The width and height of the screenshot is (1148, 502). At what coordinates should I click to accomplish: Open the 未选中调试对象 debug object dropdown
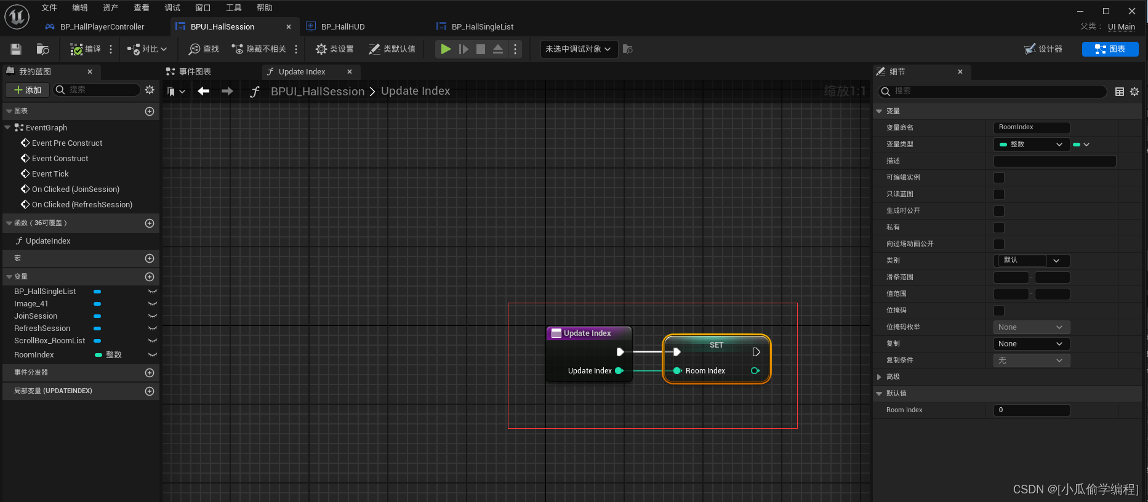[x=578, y=49]
